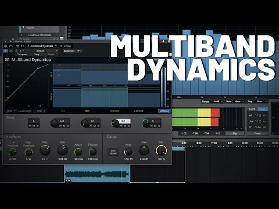Click the Global Knee knob
Viewport: 279px width, 209px height.
tap(128, 152)
